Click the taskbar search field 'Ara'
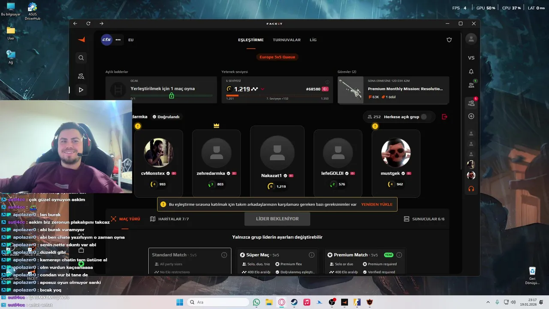Screen dimensions: 549x309 tap(218, 302)
